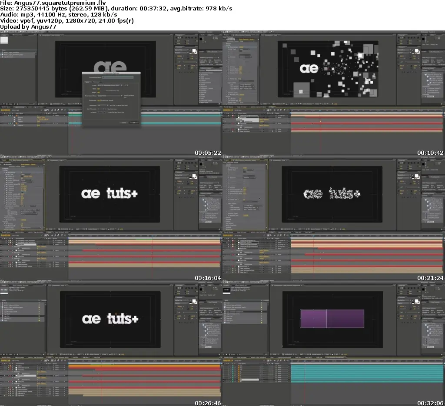Click the Effects & Presets search field in the 00:05:22 frame
Image resolution: width=445 pixels, height=406 pixels.
(x=214, y=70)
